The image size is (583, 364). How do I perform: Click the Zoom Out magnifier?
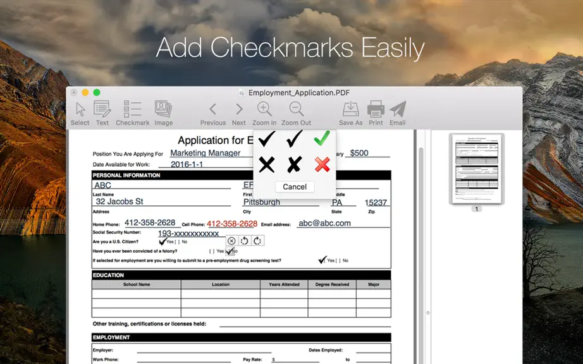click(x=296, y=113)
